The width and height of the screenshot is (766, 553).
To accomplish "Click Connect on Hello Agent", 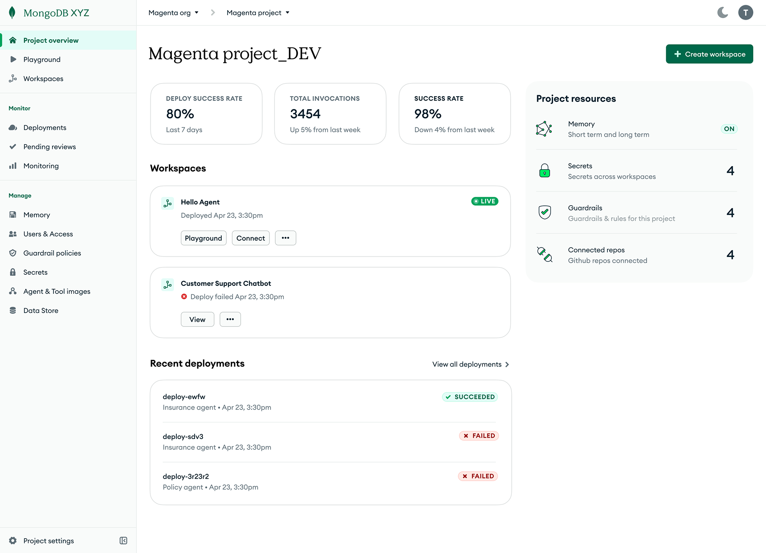I will pos(251,238).
